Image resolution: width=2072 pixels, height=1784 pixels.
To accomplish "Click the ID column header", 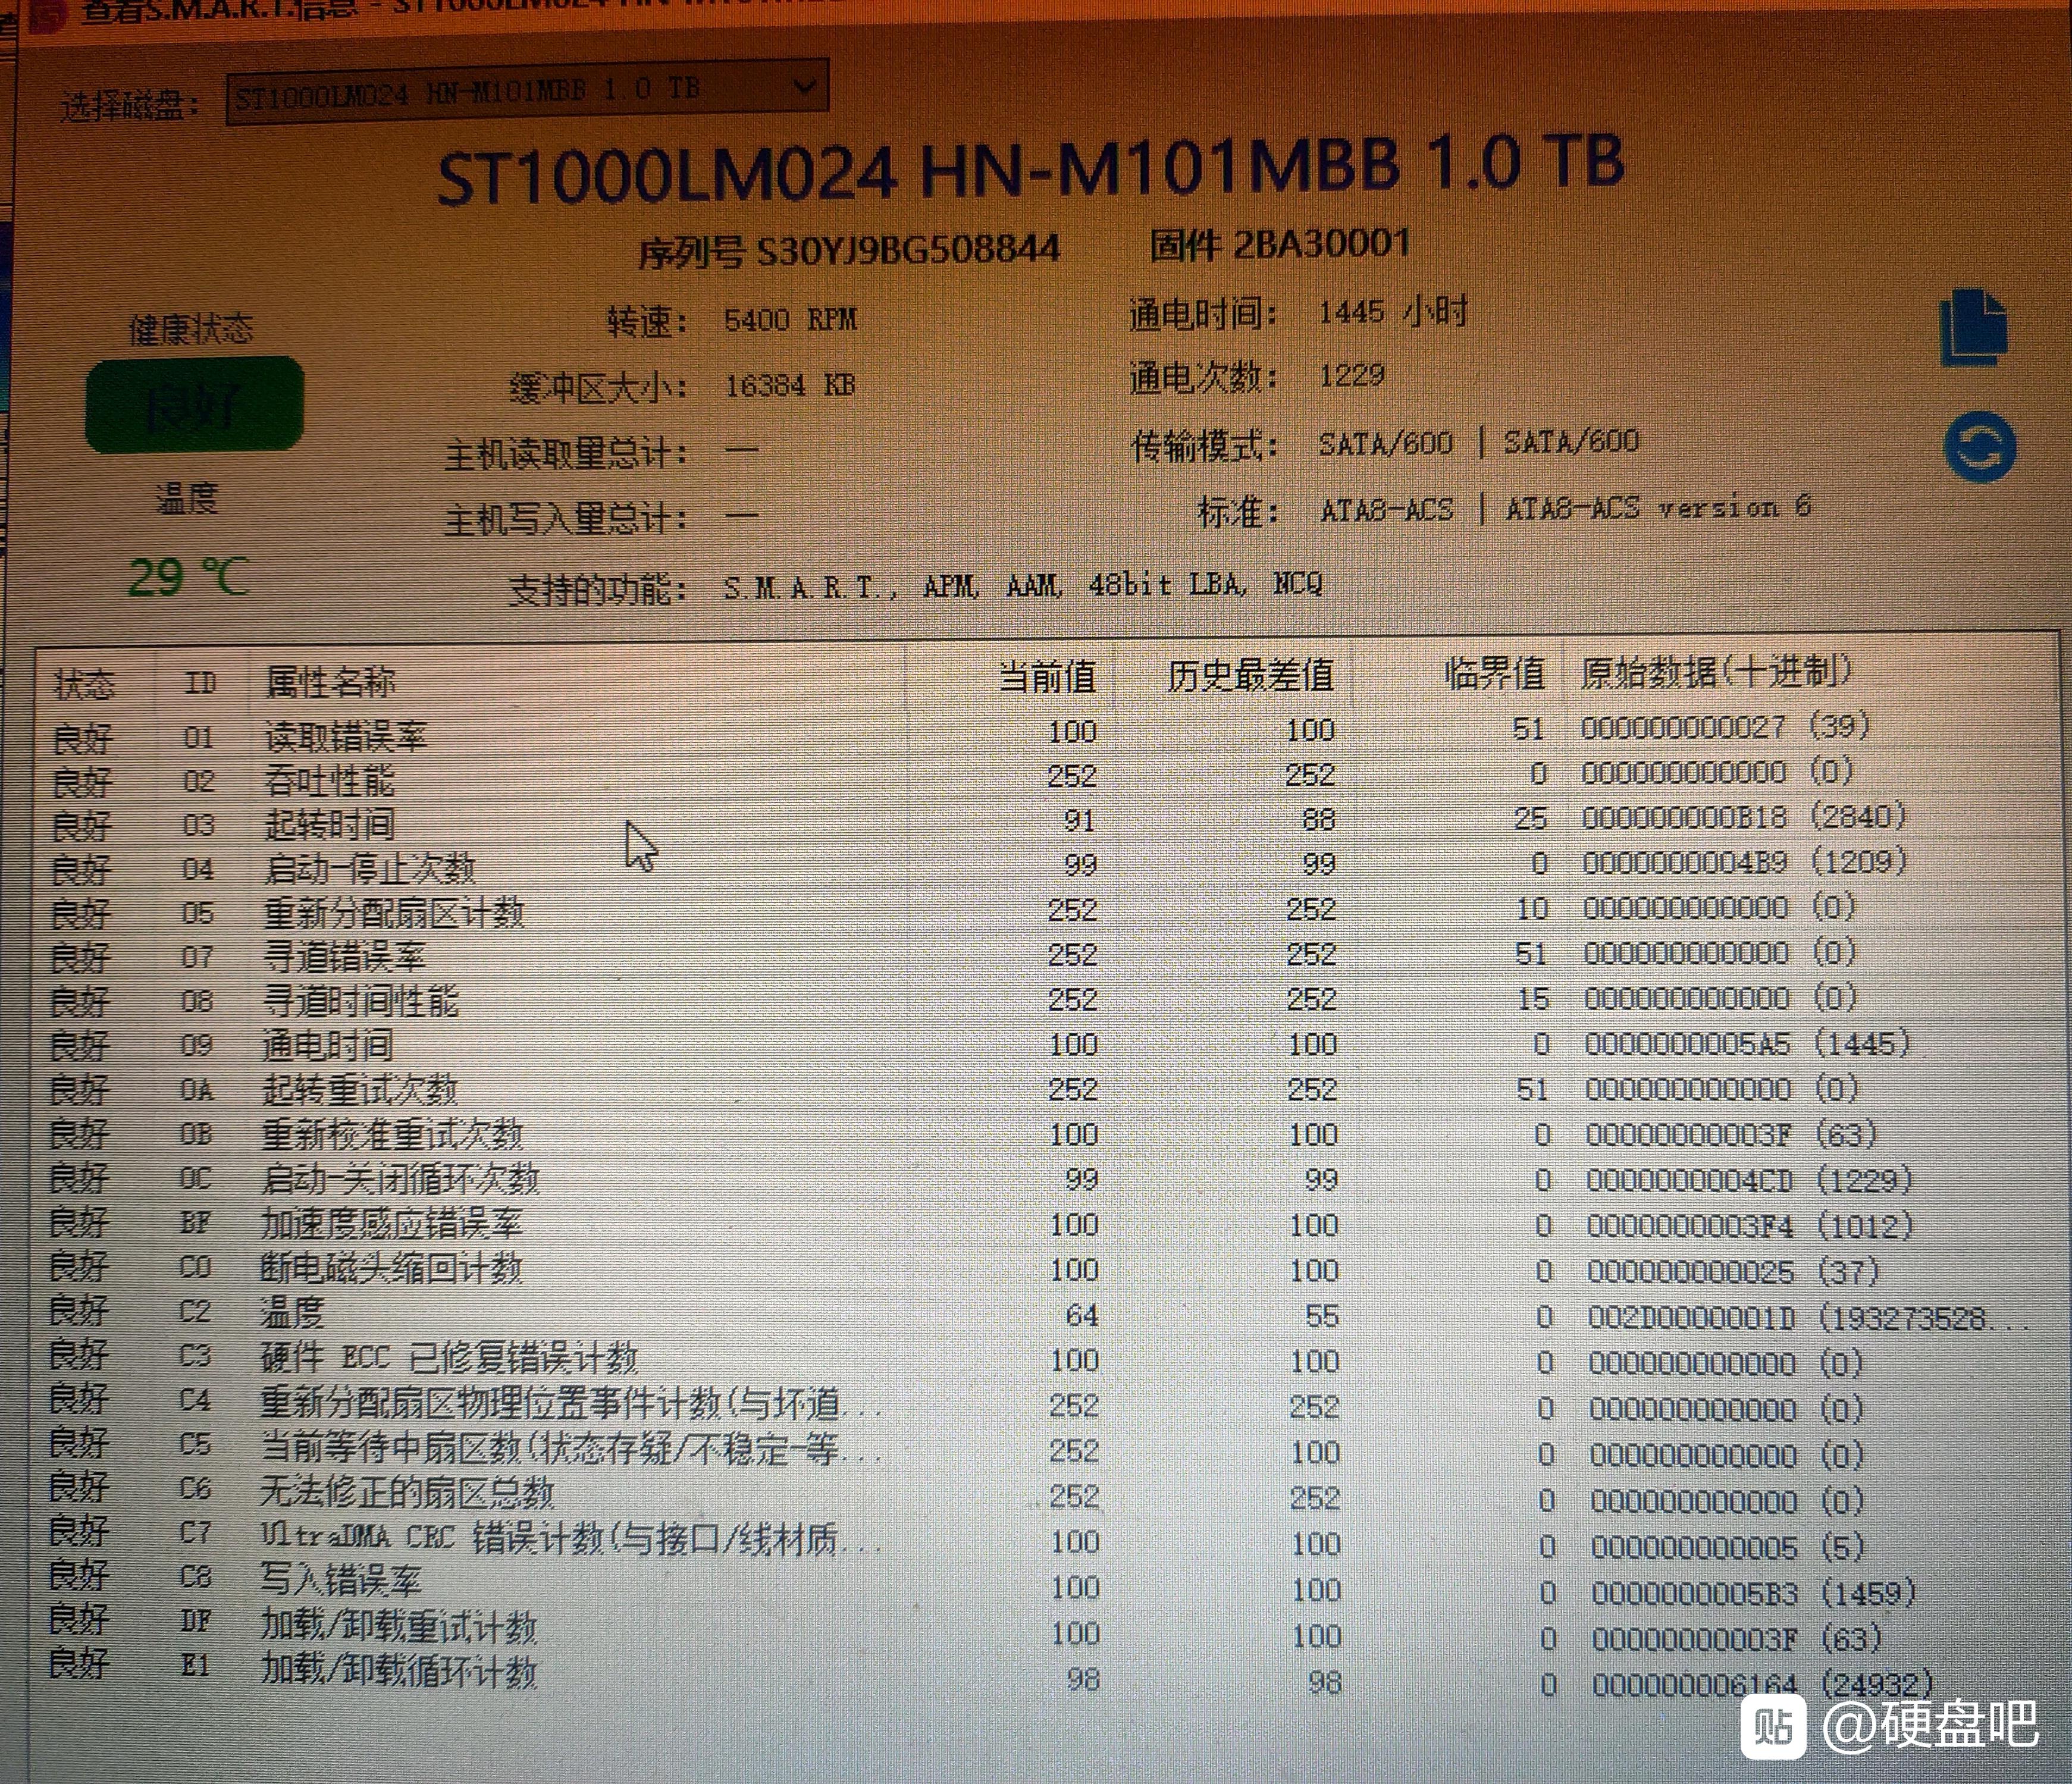I will click(200, 683).
